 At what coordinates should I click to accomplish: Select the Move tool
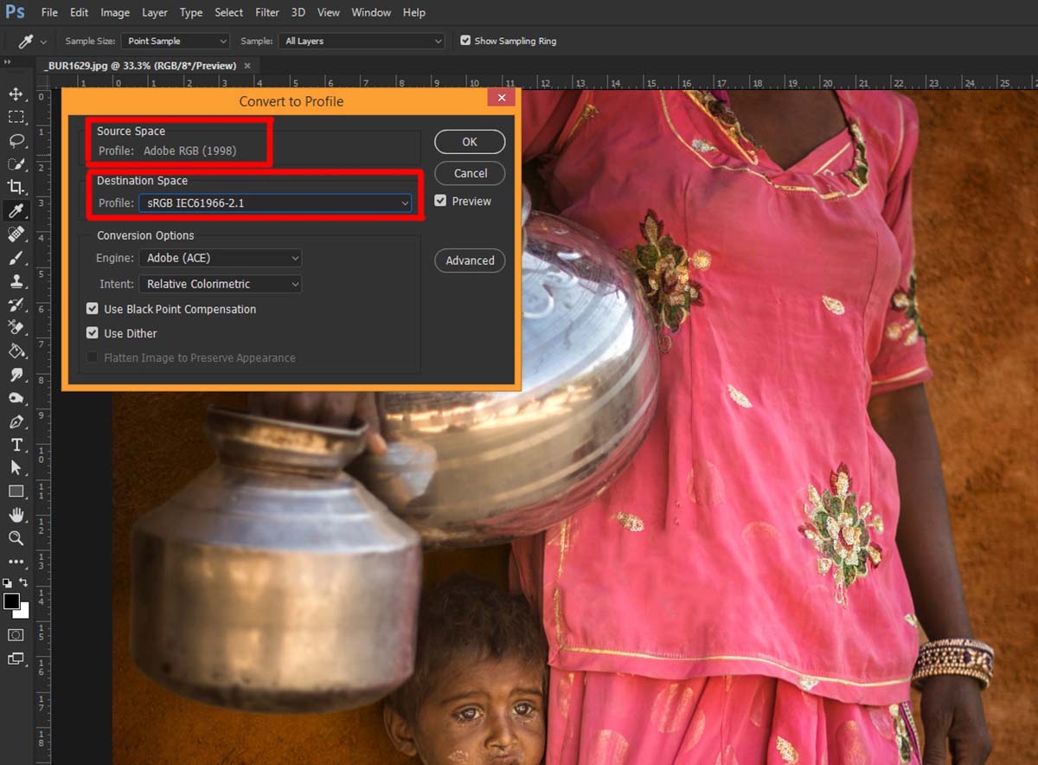16,93
